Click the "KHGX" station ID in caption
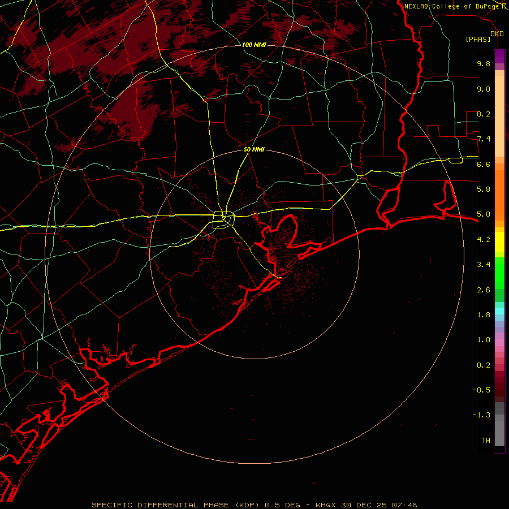This screenshot has width=509, height=509. tap(327, 505)
